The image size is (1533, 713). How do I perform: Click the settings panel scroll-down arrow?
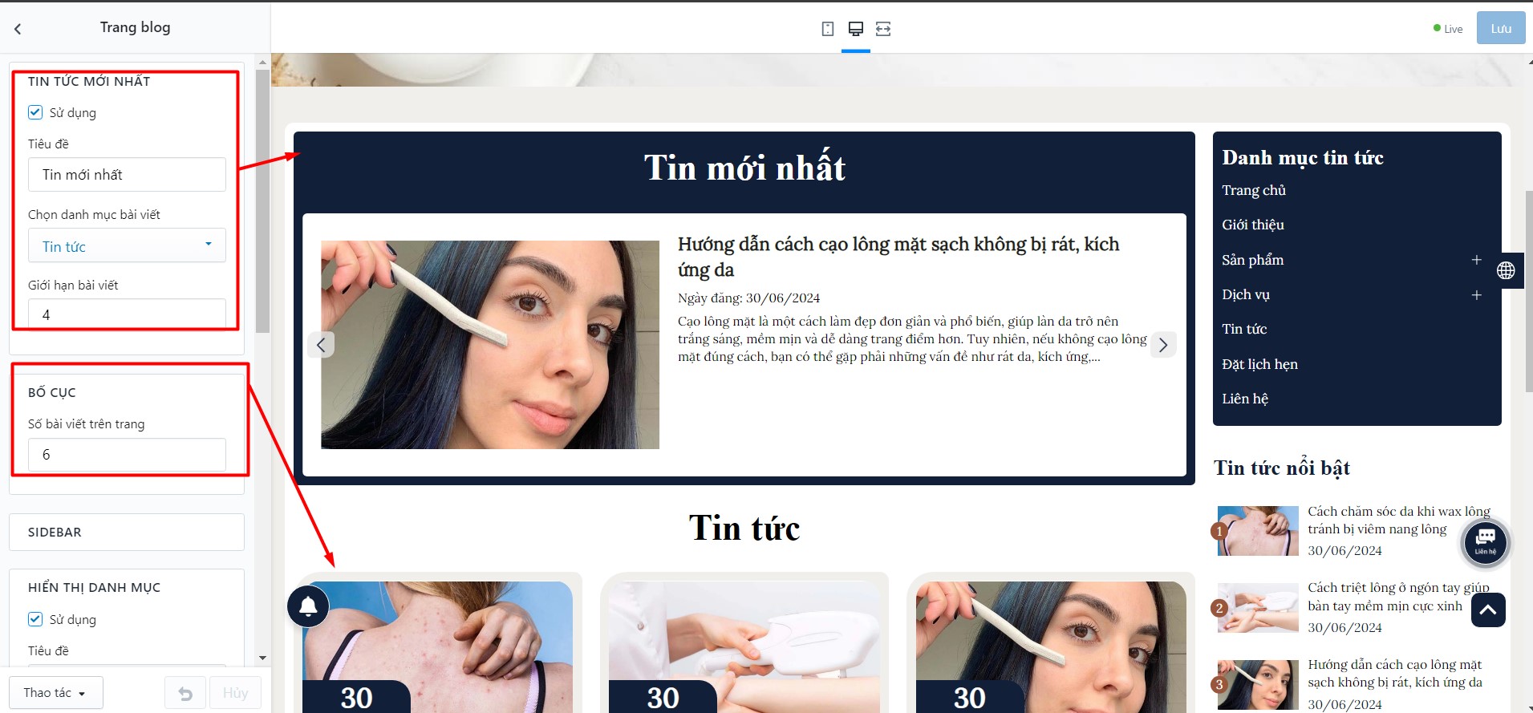(262, 658)
